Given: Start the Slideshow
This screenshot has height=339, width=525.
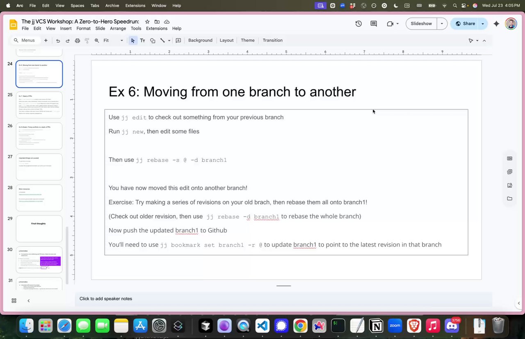Looking at the screenshot, I should (x=421, y=24).
